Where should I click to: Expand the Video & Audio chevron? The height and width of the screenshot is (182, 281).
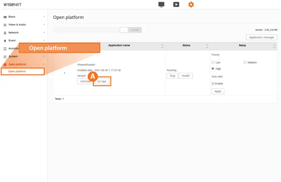coord(44,24)
